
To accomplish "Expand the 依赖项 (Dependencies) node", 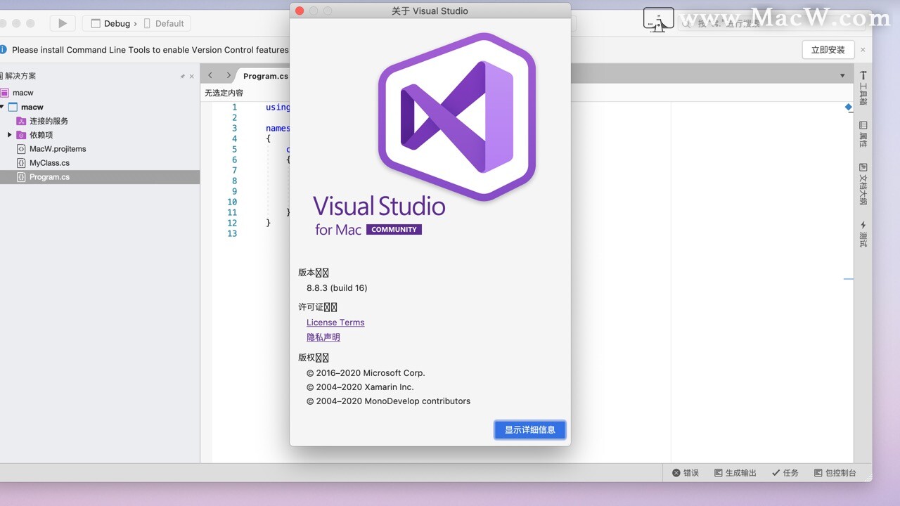I will click(x=10, y=134).
